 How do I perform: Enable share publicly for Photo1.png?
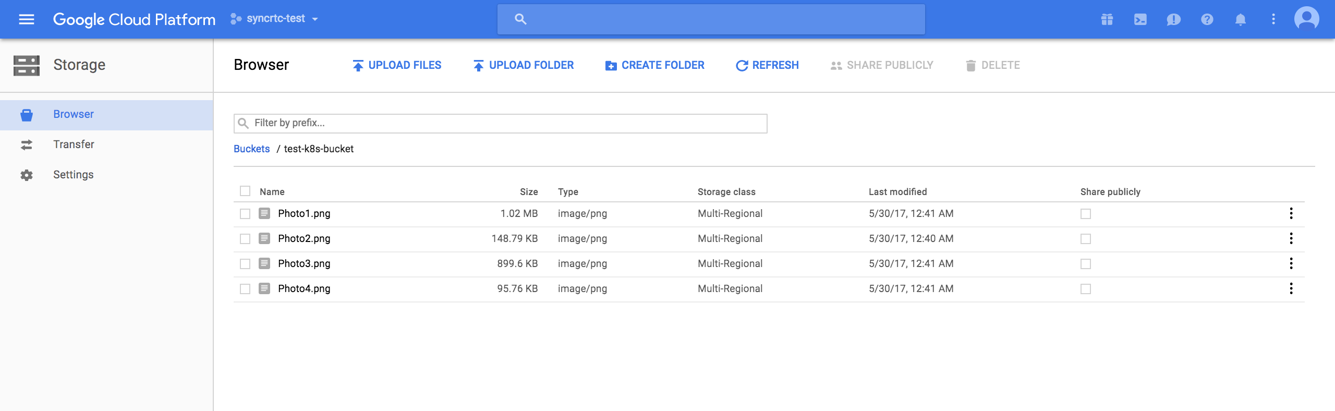pos(1086,214)
